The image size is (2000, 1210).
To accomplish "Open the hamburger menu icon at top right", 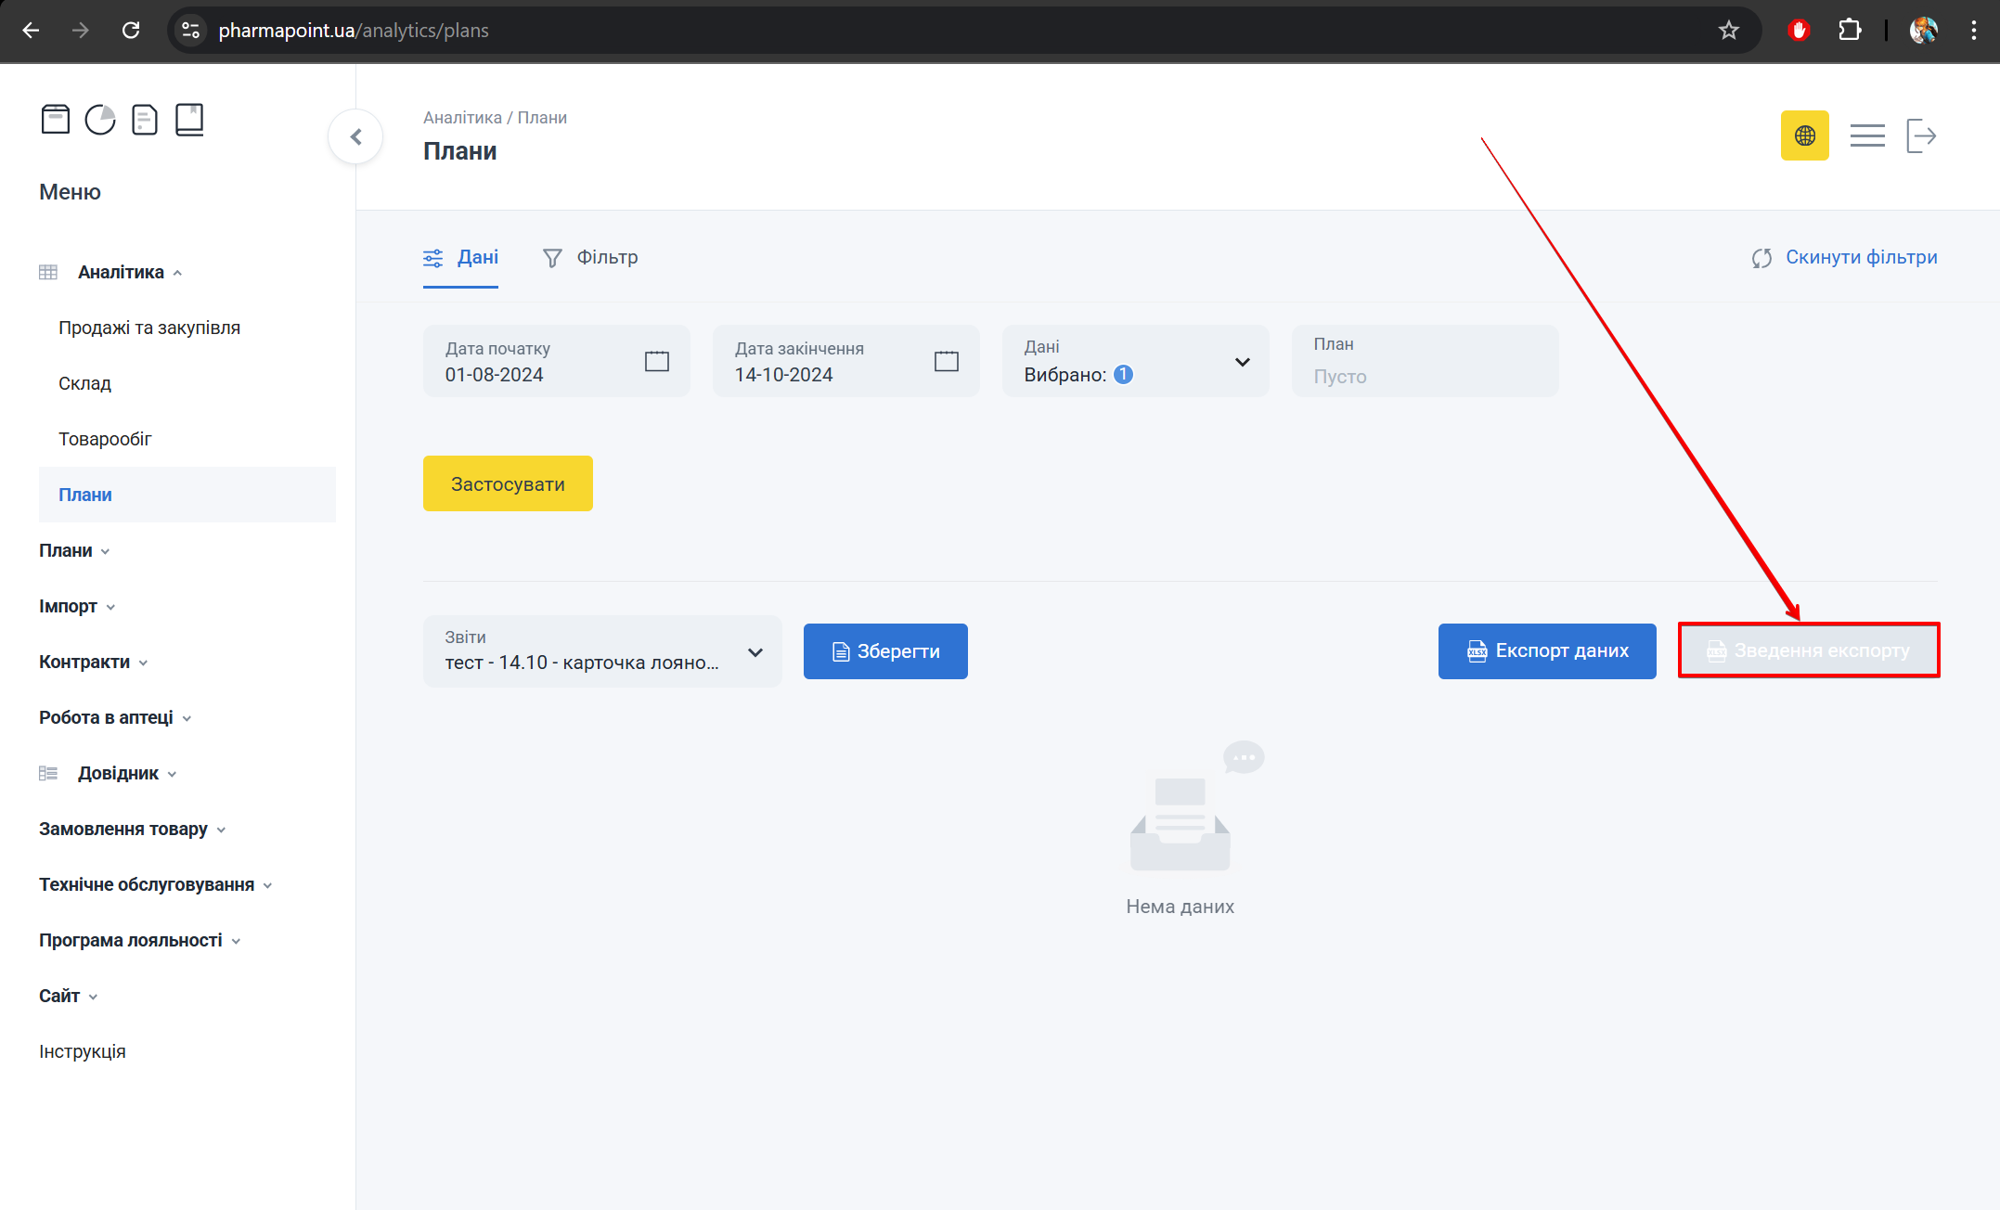I will point(1866,135).
